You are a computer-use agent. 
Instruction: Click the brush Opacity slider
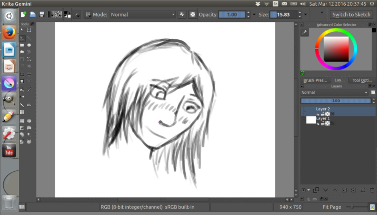coord(232,14)
